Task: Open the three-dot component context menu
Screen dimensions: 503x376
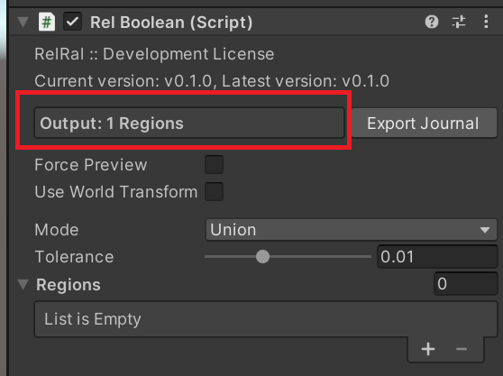Action: click(486, 22)
